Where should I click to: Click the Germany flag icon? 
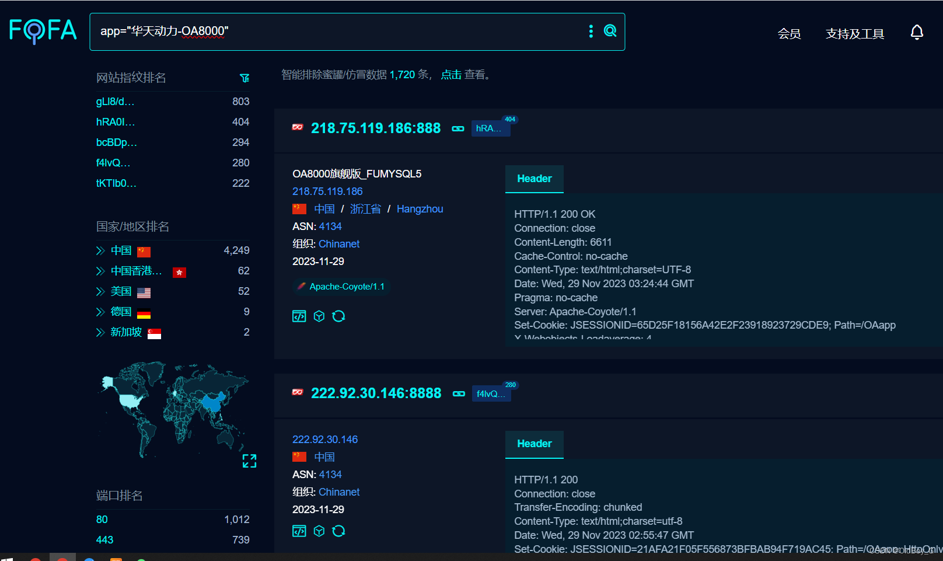(144, 313)
